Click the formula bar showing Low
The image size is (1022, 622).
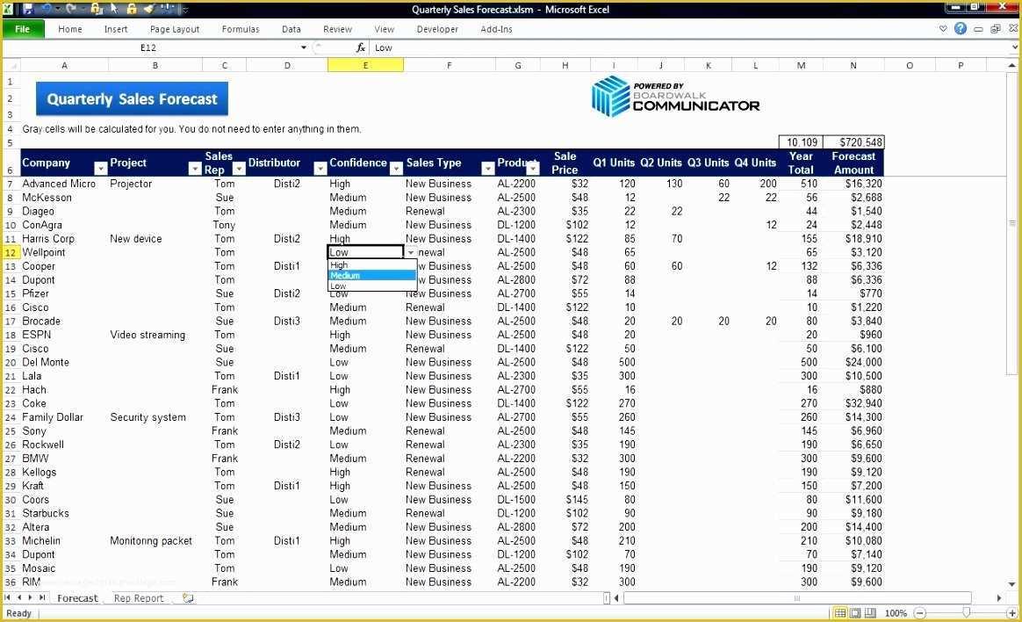[x=689, y=47]
